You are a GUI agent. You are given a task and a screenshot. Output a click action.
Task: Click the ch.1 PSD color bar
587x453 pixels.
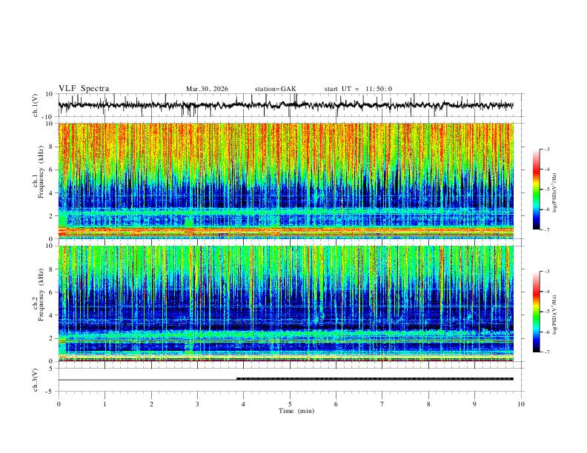536,189
